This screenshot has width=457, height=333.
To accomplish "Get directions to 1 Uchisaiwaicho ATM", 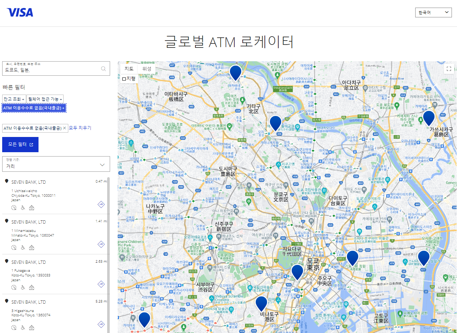I will point(101,204).
